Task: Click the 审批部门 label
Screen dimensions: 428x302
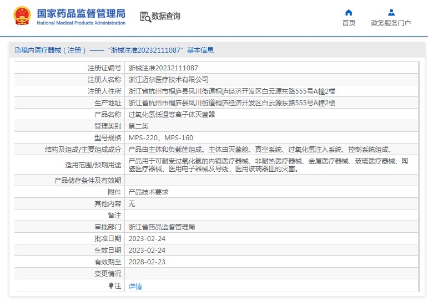Action: point(108,227)
